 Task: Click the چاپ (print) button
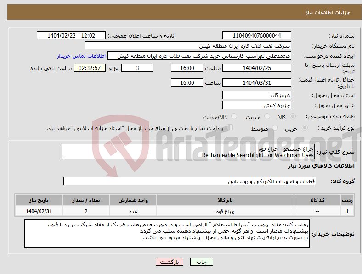201,262
